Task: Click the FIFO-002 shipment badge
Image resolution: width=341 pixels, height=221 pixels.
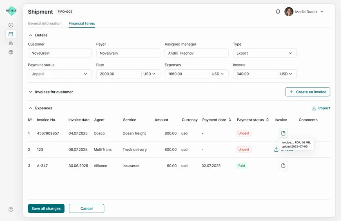Action: [x=65, y=12]
